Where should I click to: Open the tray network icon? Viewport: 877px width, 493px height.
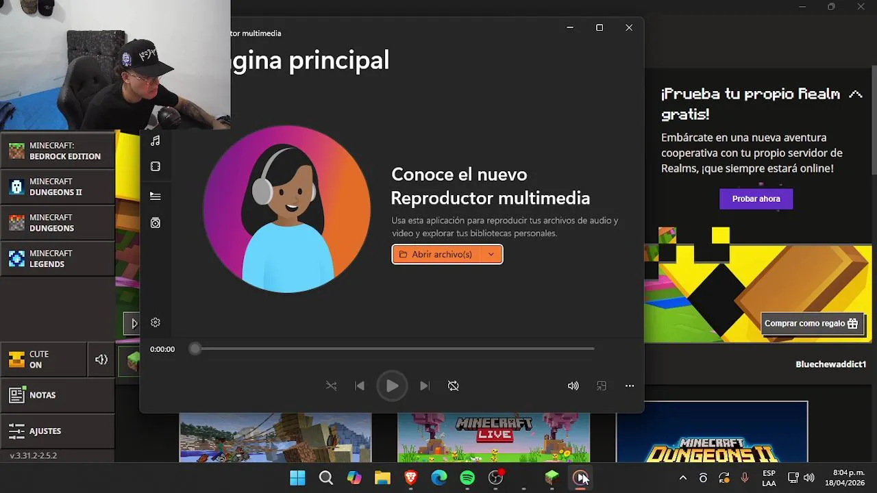click(793, 478)
